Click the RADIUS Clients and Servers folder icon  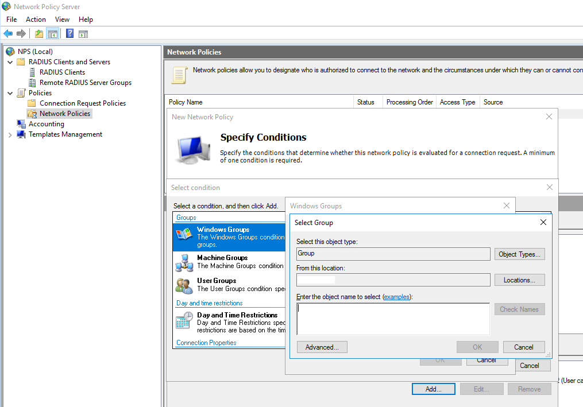[21, 61]
